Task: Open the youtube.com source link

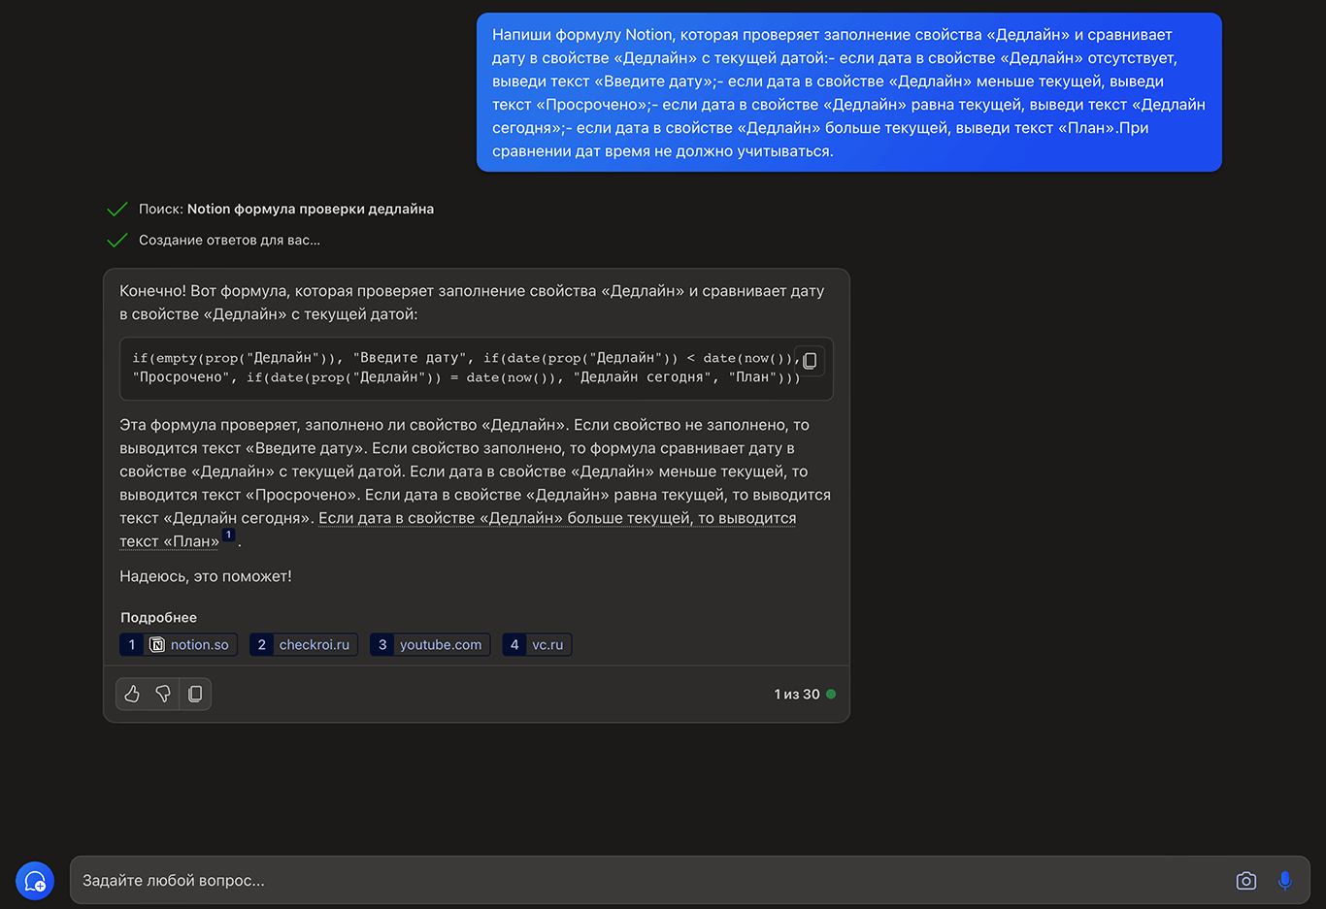Action: 430,645
